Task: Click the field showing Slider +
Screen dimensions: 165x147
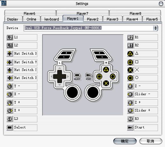Action: click(x=146, y=111)
